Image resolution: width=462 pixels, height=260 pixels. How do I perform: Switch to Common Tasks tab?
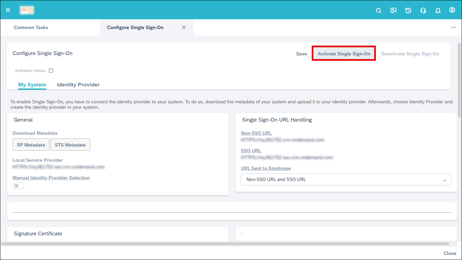(x=31, y=27)
